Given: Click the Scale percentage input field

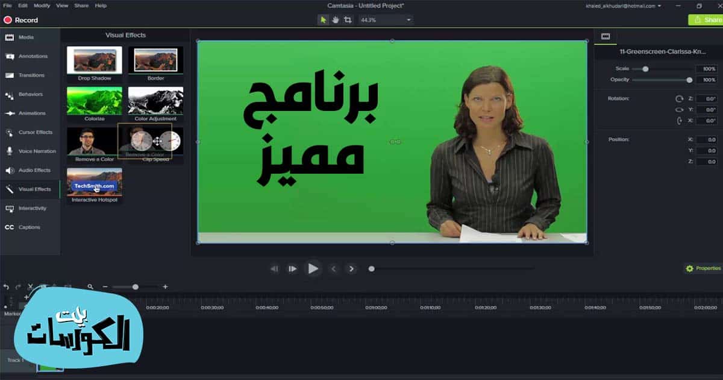Looking at the screenshot, I should pyautogui.click(x=706, y=69).
